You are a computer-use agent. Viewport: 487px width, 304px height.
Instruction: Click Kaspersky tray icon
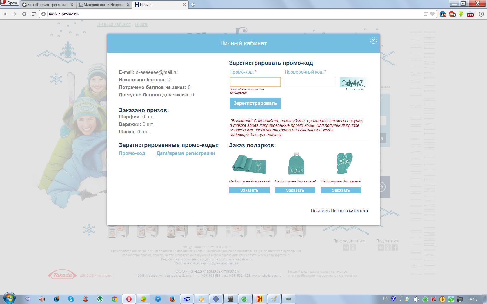[434, 299]
